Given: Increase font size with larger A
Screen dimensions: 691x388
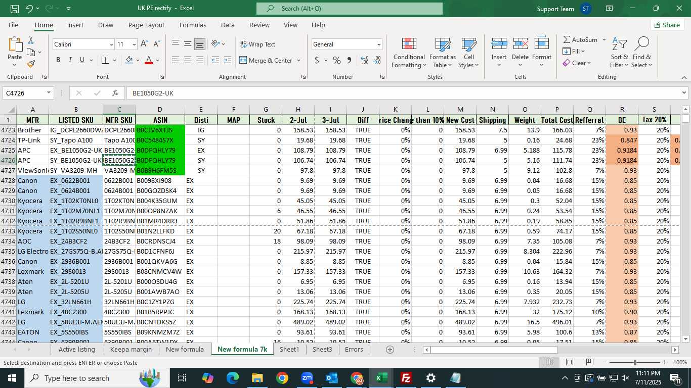Looking at the screenshot, I should pyautogui.click(x=144, y=44).
